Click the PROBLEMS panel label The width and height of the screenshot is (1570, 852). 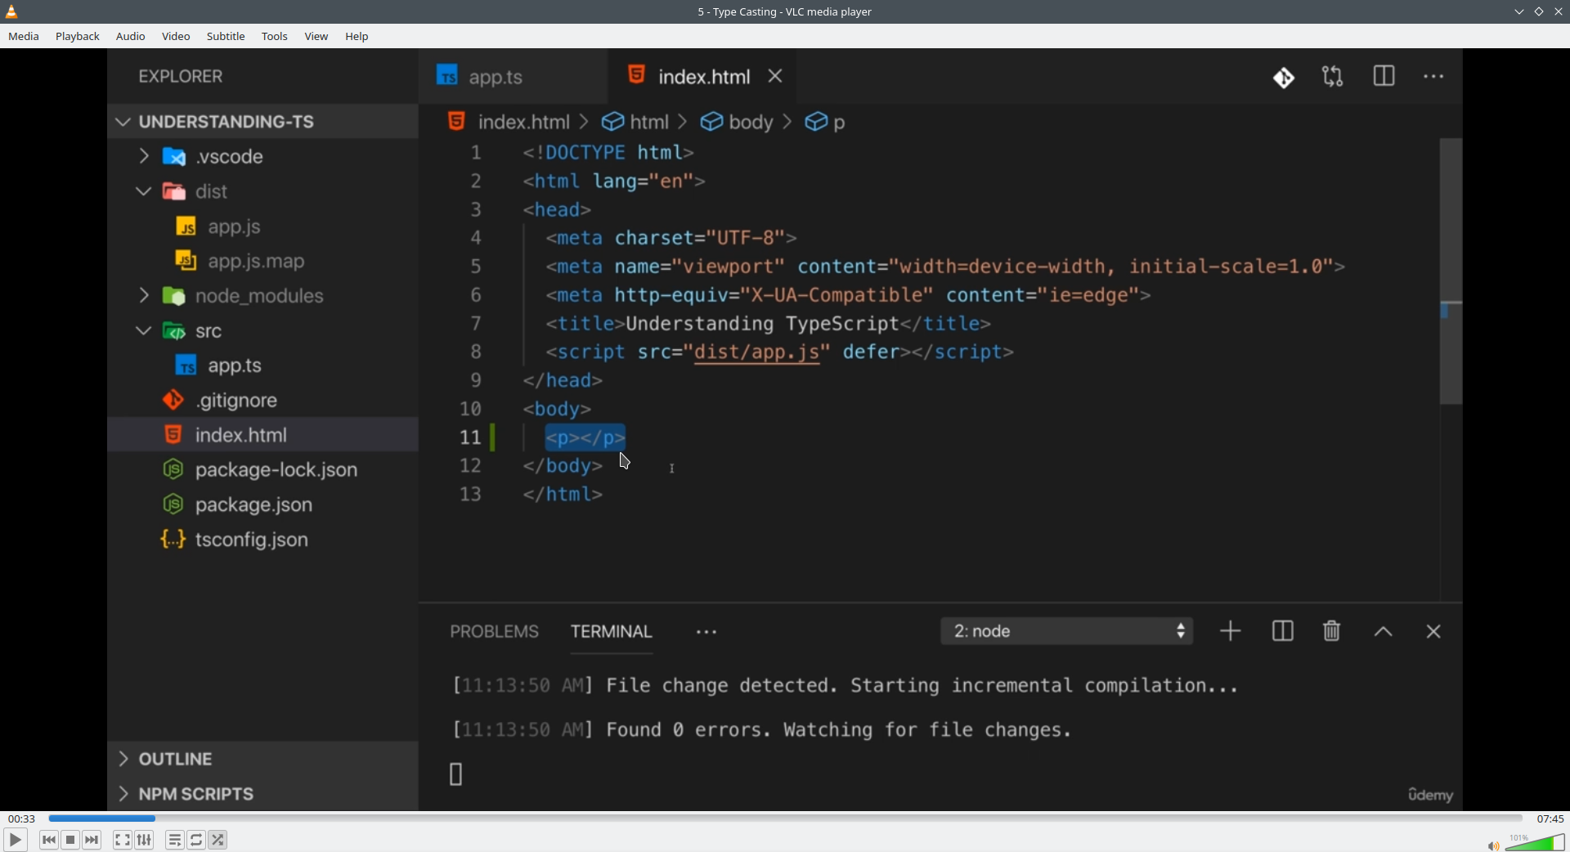pyautogui.click(x=494, y=632)
